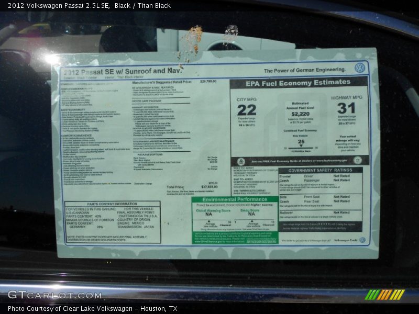The width and height of the screenshot is (419, 314).
Task: Click the 'Global Warming Score' NA value
Action: click(x=208, y=215)
